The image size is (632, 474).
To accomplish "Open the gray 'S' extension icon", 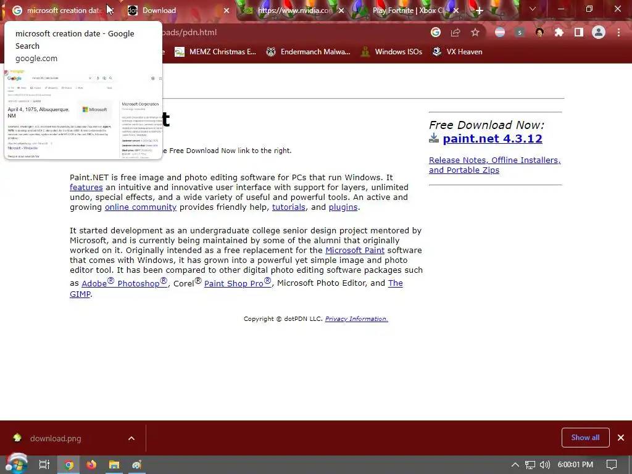I will (x=520, y=32).
